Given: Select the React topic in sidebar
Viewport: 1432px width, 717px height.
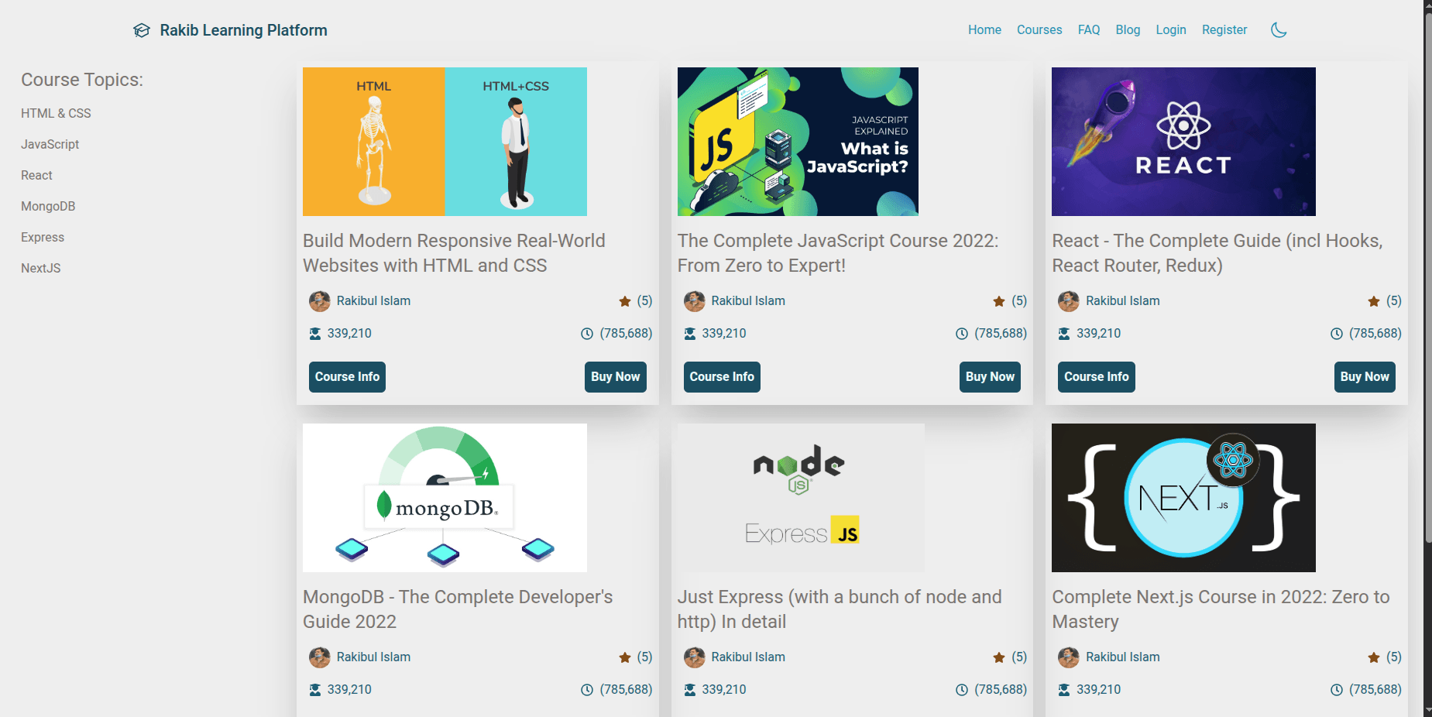Looking at the screenshot, I should pos(36,175).
